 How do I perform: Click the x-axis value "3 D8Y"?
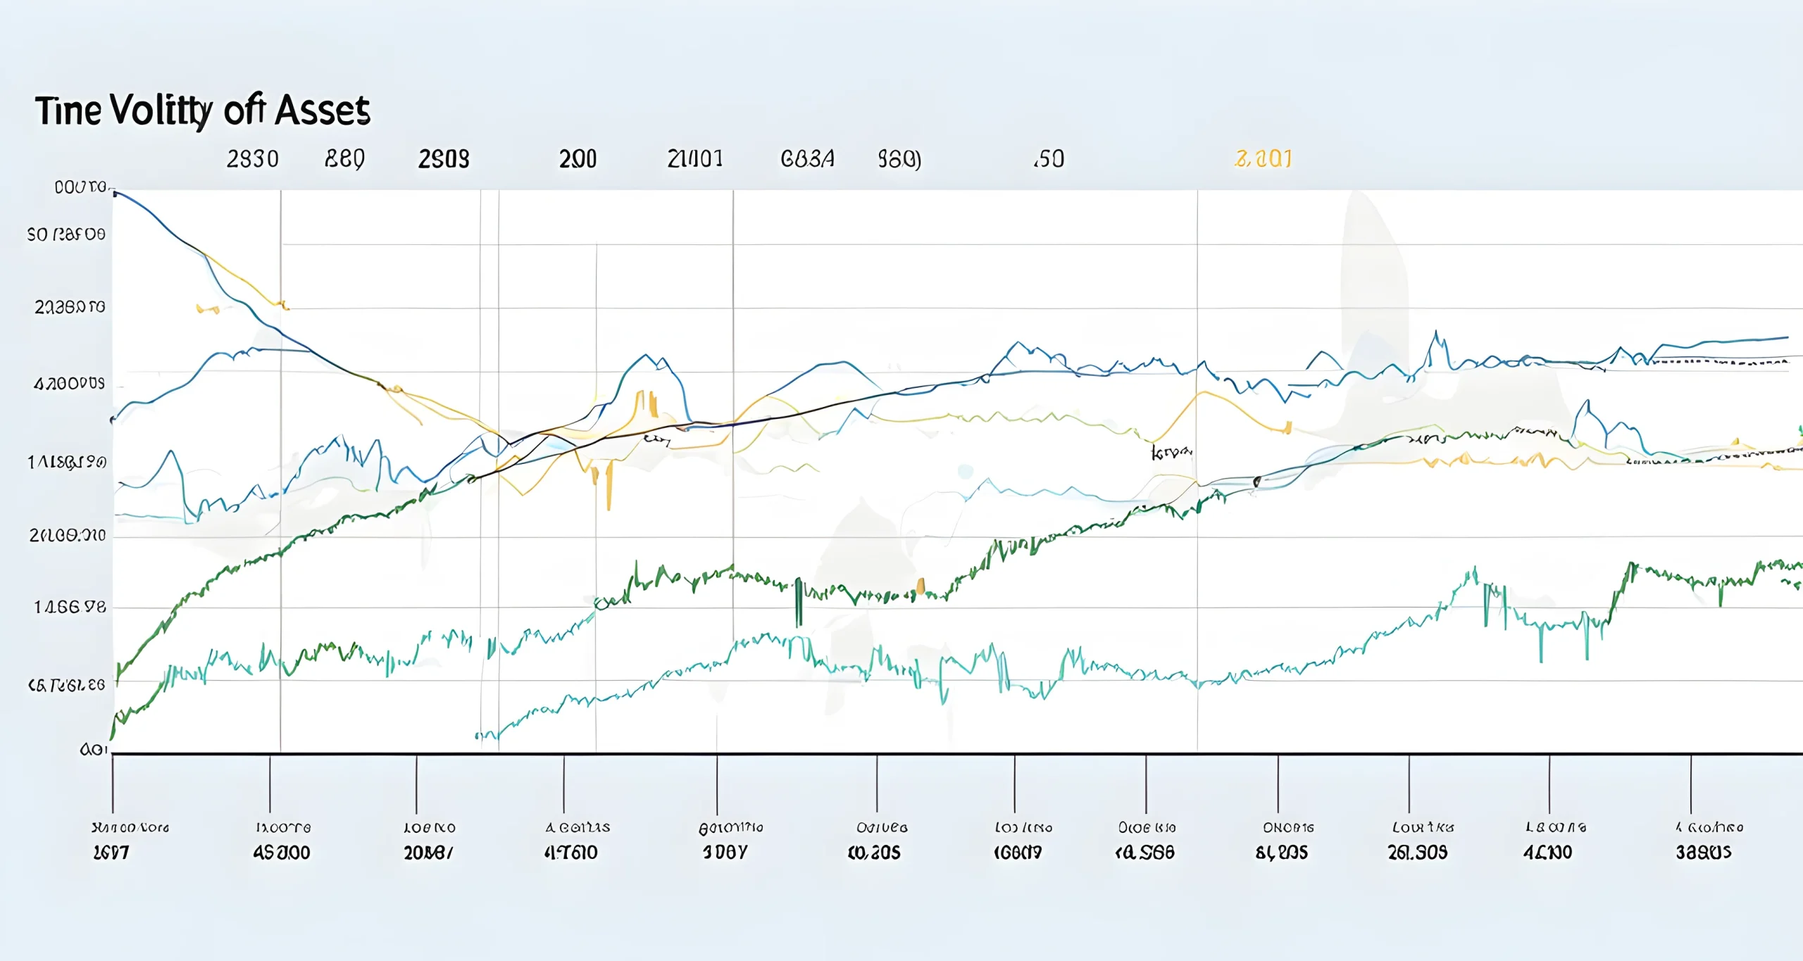pyautogui.click(x=725, y=853)
